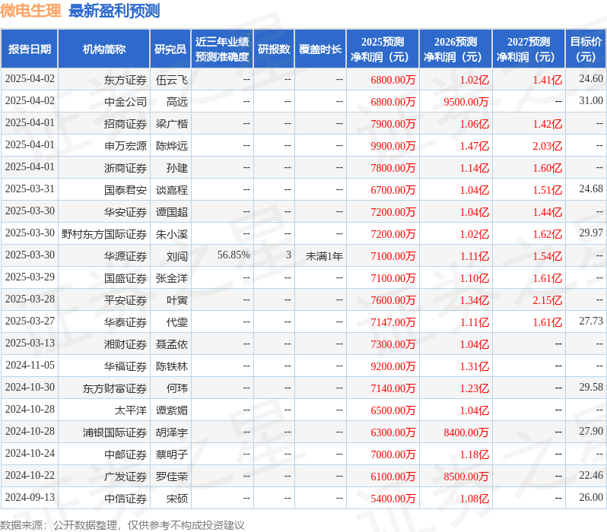Click the 2027预测净利润 column header
Viewport: 607px width, 532px height.
529,49
